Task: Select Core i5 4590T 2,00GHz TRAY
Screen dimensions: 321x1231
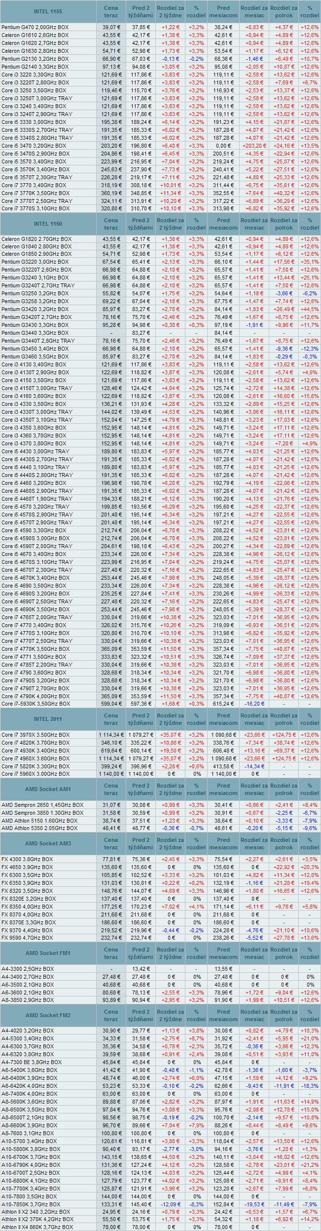Action: coord(37,546)
